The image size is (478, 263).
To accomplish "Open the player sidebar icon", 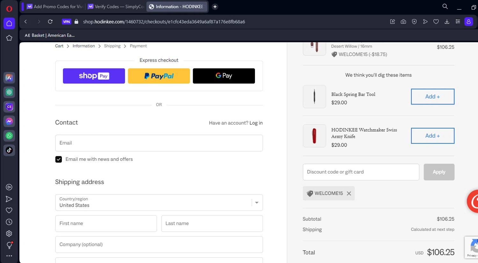I will click(9, 187).
